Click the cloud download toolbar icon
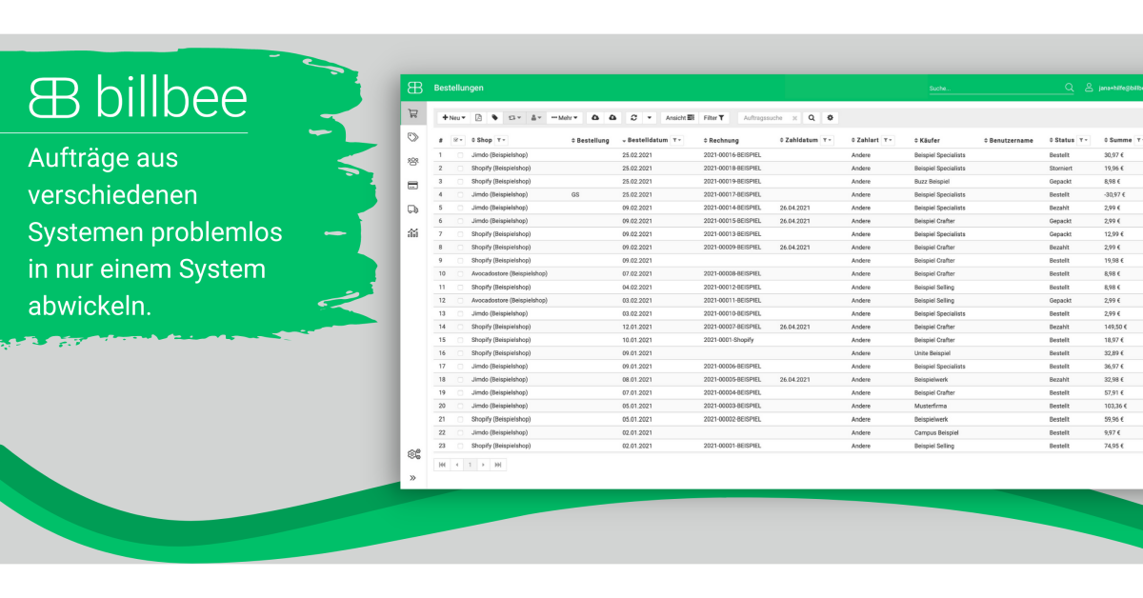Screen dimensions: 1143x598 [595, 118]
